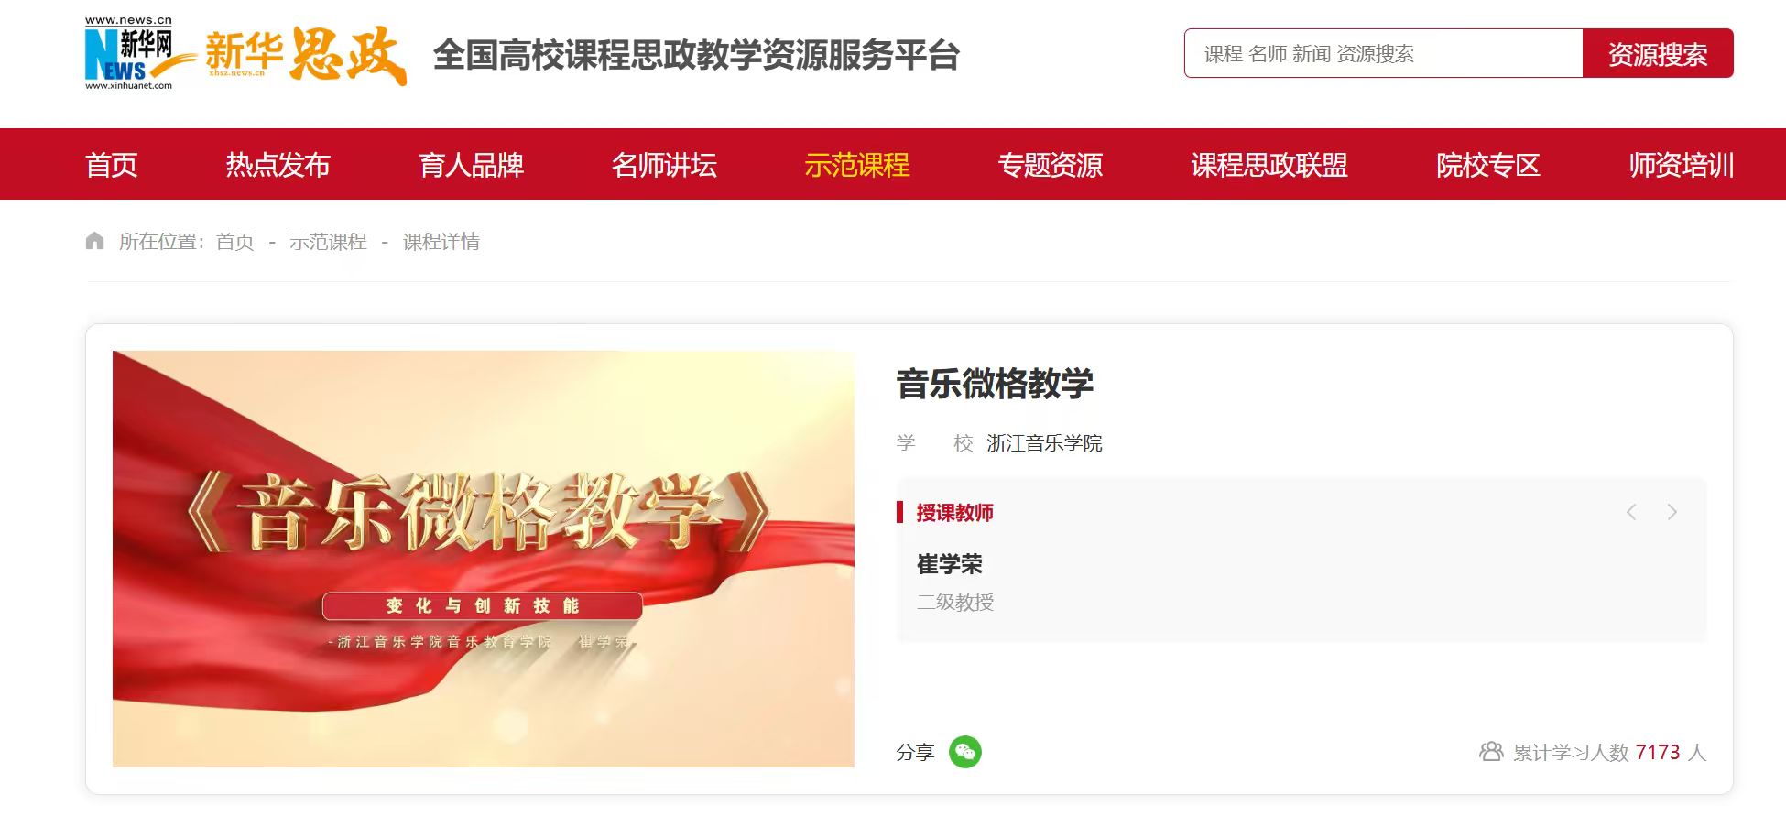Focus the 课程 名师 新闻 search field

[x=1384, y=53]
